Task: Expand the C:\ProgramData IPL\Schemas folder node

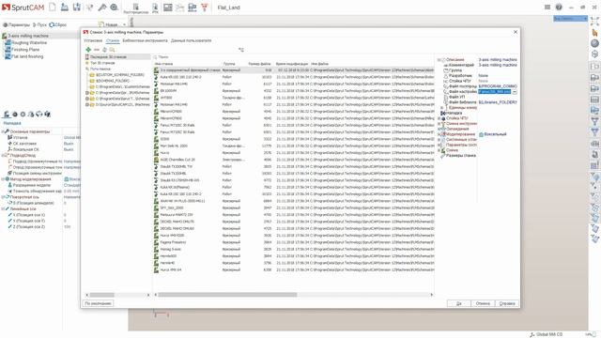Action: coord(87,93)
